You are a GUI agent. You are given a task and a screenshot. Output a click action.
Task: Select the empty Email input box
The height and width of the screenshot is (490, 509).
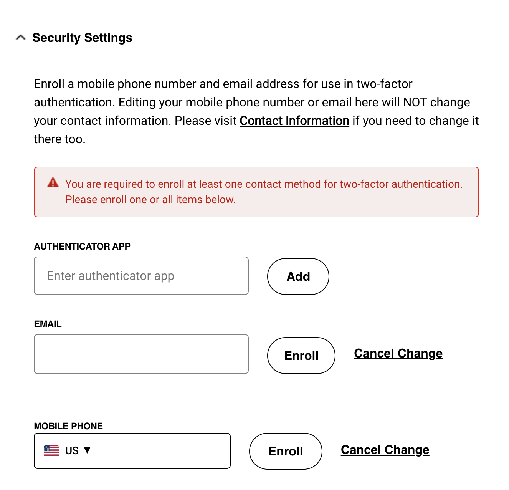pyautogui.click(x=141, y=354)
